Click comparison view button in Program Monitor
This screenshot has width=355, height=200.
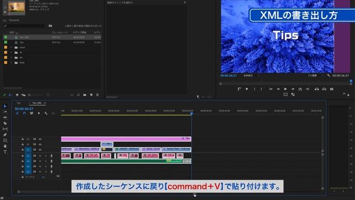pos(293,94)
